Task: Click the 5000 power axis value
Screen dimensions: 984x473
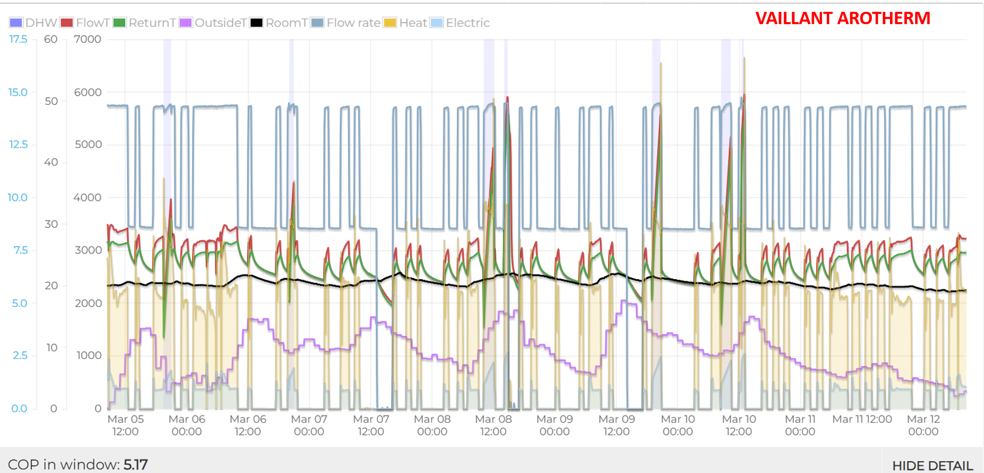Action: point(88,144)
